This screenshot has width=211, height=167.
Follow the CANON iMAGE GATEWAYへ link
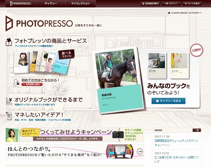[185, 13]
